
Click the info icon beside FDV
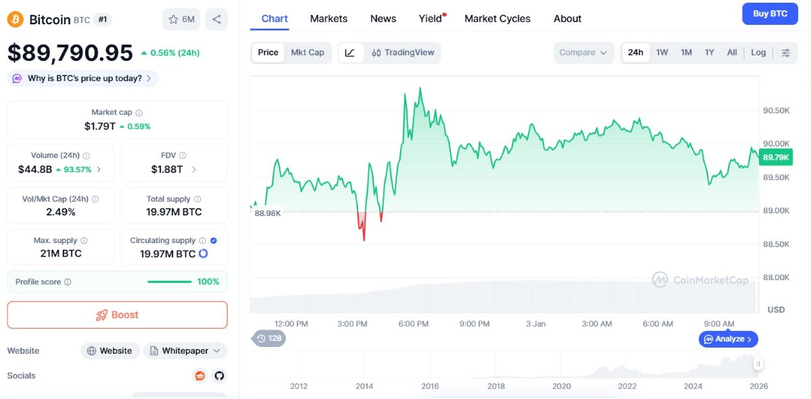[x=182, y=156]
